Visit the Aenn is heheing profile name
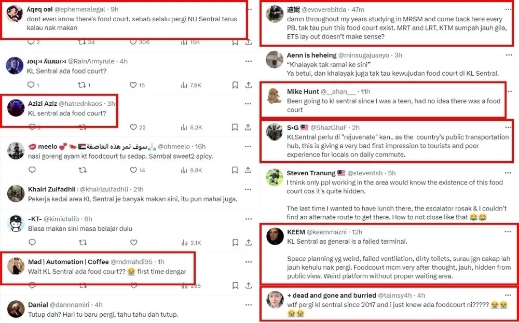Screen dimensions: 519x323 (311, 55)
